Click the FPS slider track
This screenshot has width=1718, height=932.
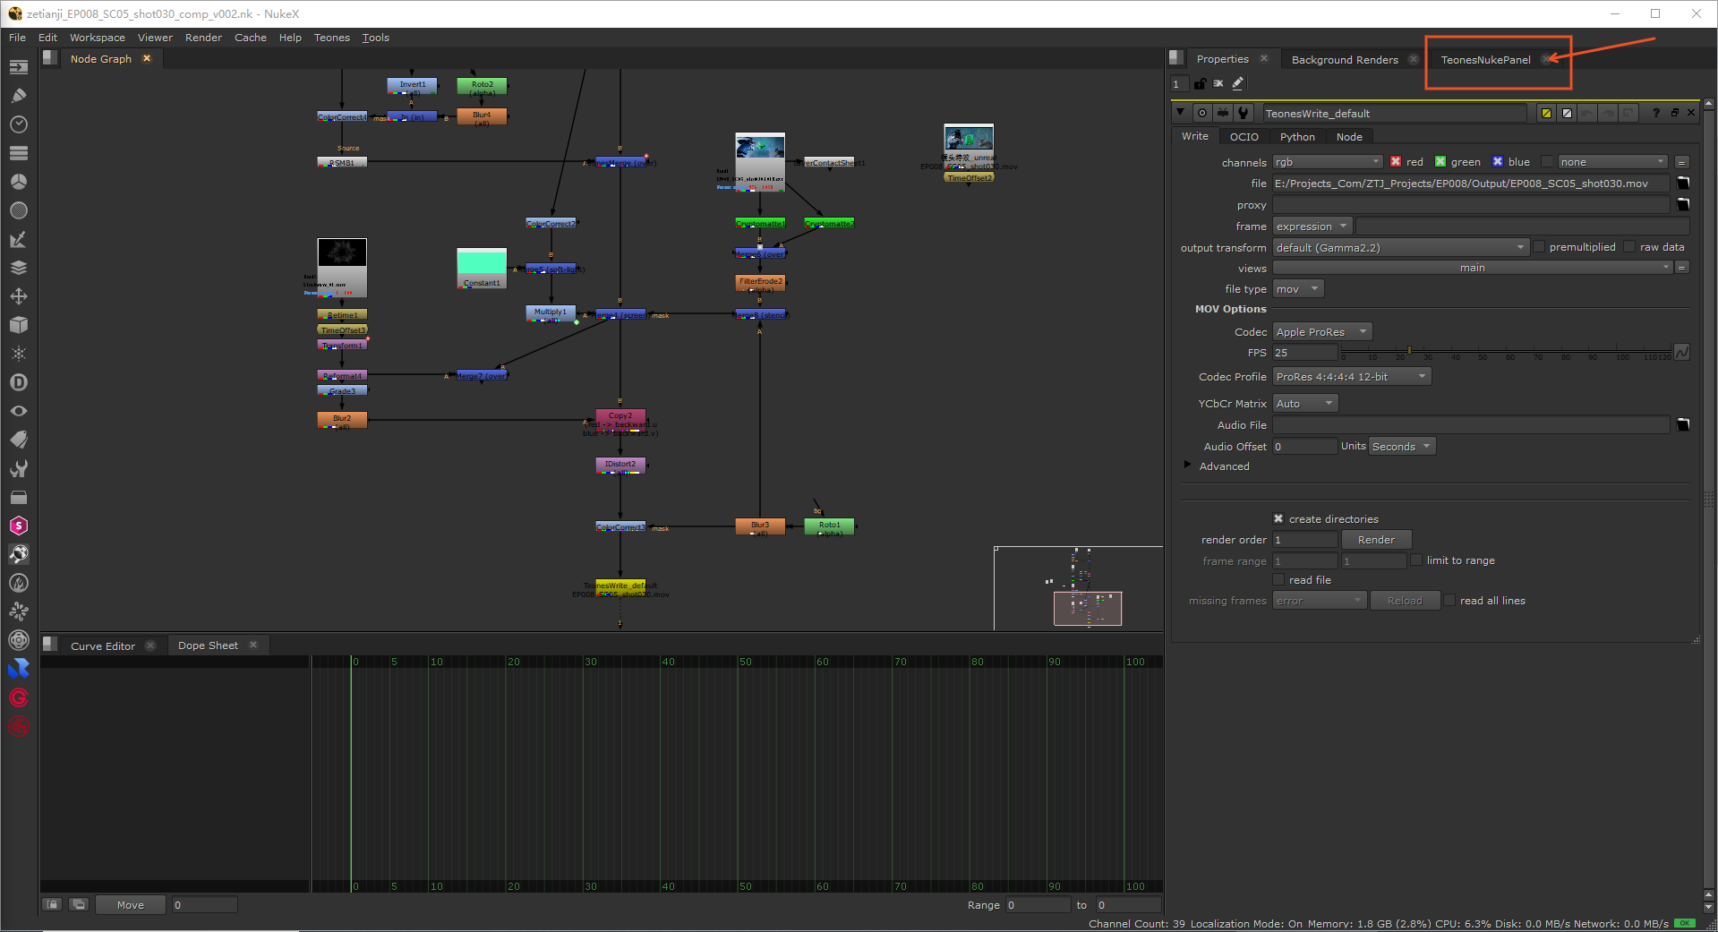click(1504, 350)
